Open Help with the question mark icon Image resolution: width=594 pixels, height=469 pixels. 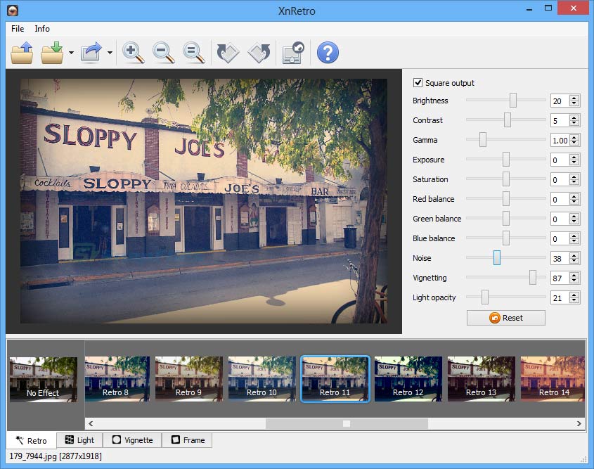pyautogui.click(x=328, y=53)
